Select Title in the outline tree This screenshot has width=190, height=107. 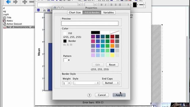[9, 18]
